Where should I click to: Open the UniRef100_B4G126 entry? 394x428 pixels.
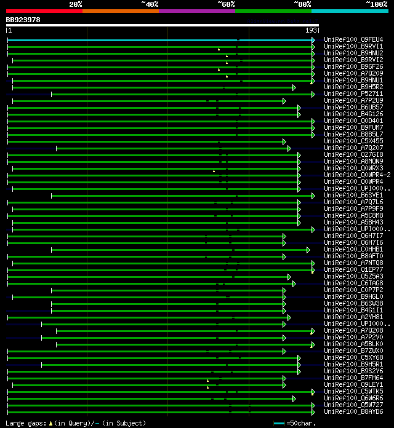[x=353, y=114]
